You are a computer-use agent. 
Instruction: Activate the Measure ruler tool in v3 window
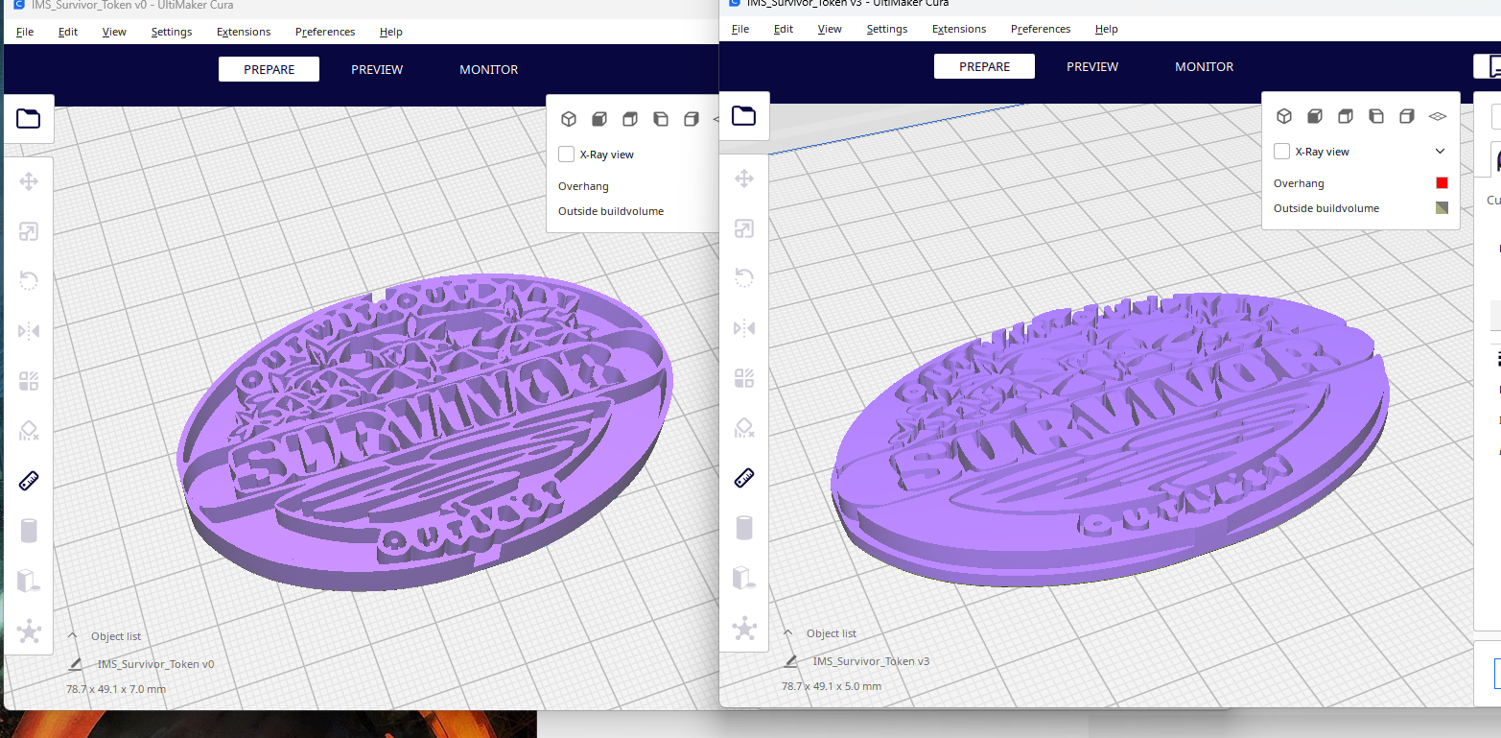point(744,478)
